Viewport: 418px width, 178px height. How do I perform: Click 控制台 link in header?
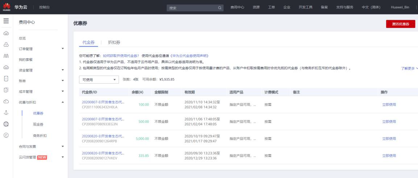click(x=44, y=8)
